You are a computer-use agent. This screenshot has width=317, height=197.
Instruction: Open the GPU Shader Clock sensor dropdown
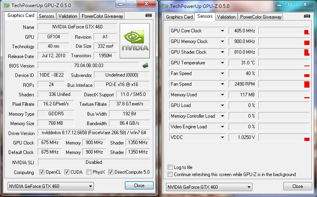tap(222, 52)
